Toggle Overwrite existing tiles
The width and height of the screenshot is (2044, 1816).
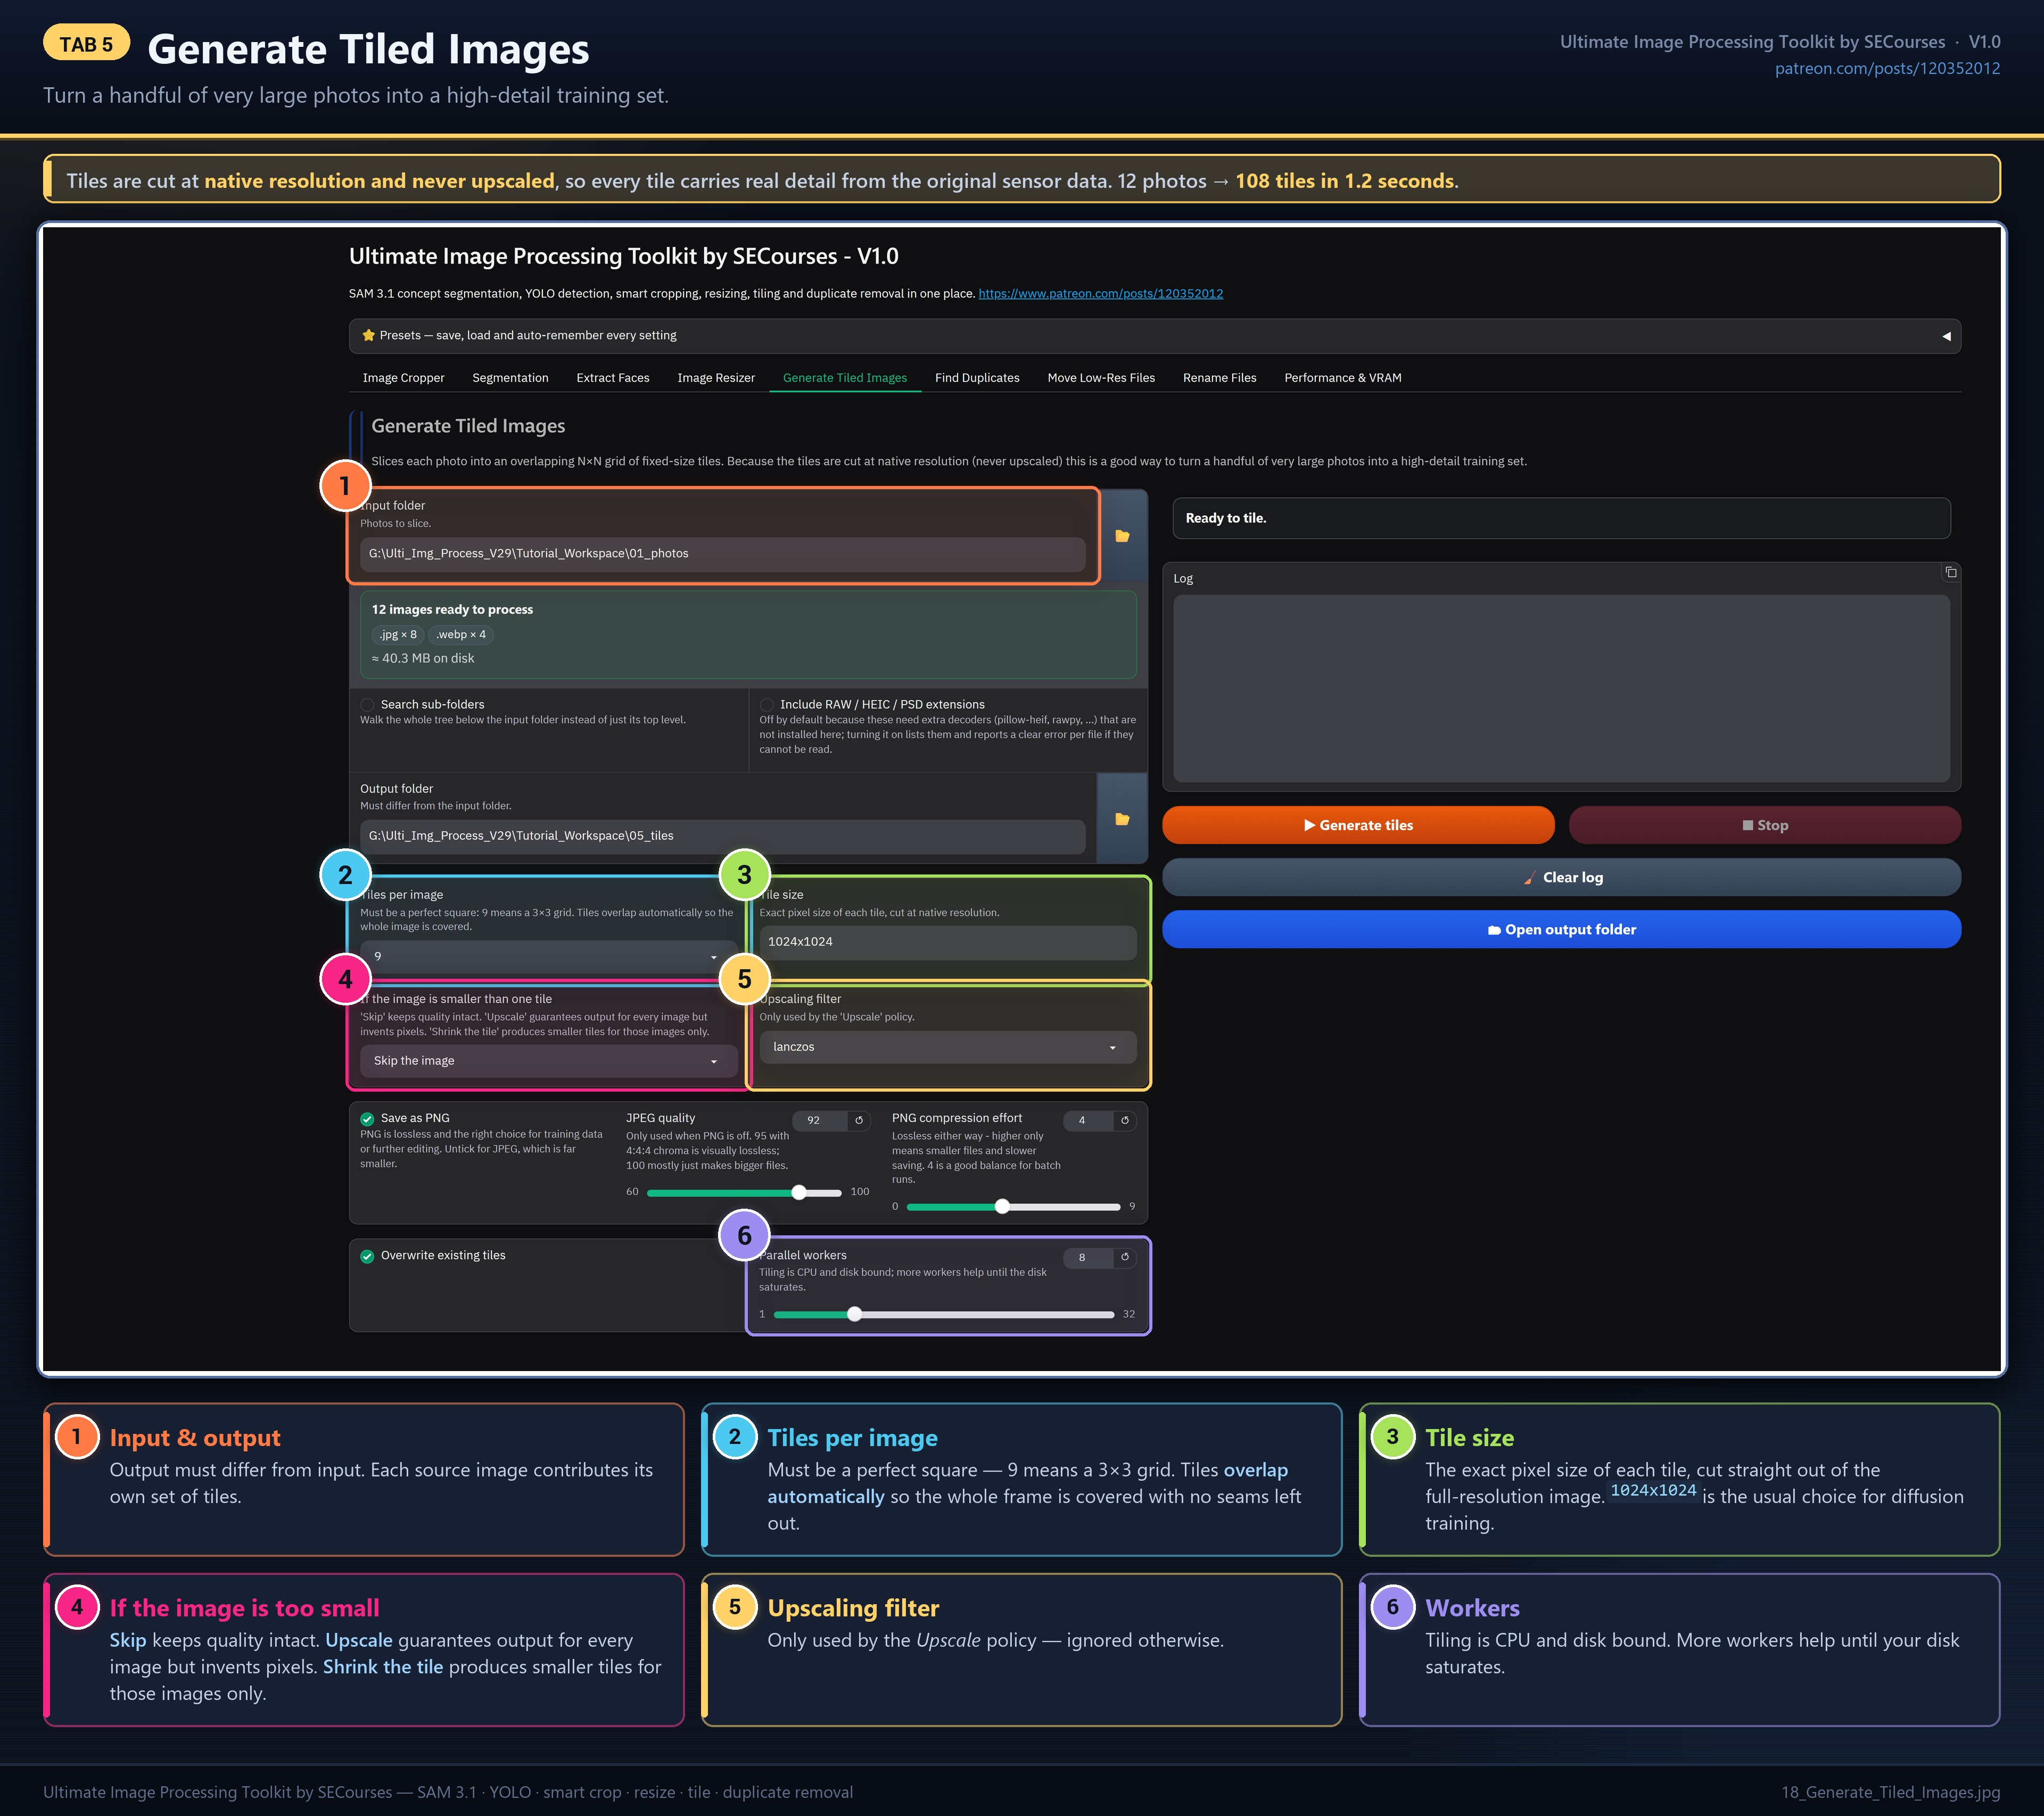pos(367,1256)
